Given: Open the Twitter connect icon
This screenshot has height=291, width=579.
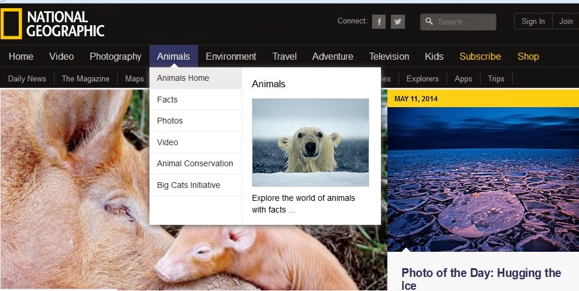Looking at the screenshot, I should (398, 22).
